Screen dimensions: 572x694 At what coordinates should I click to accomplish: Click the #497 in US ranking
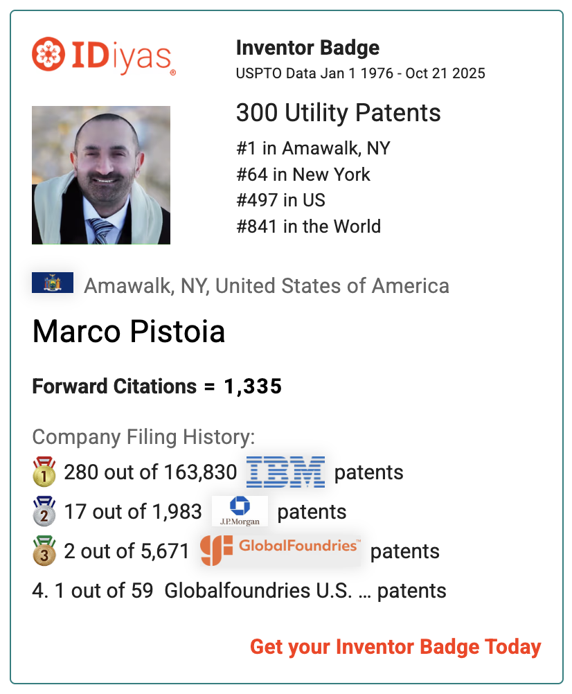[x=280, y=200]
